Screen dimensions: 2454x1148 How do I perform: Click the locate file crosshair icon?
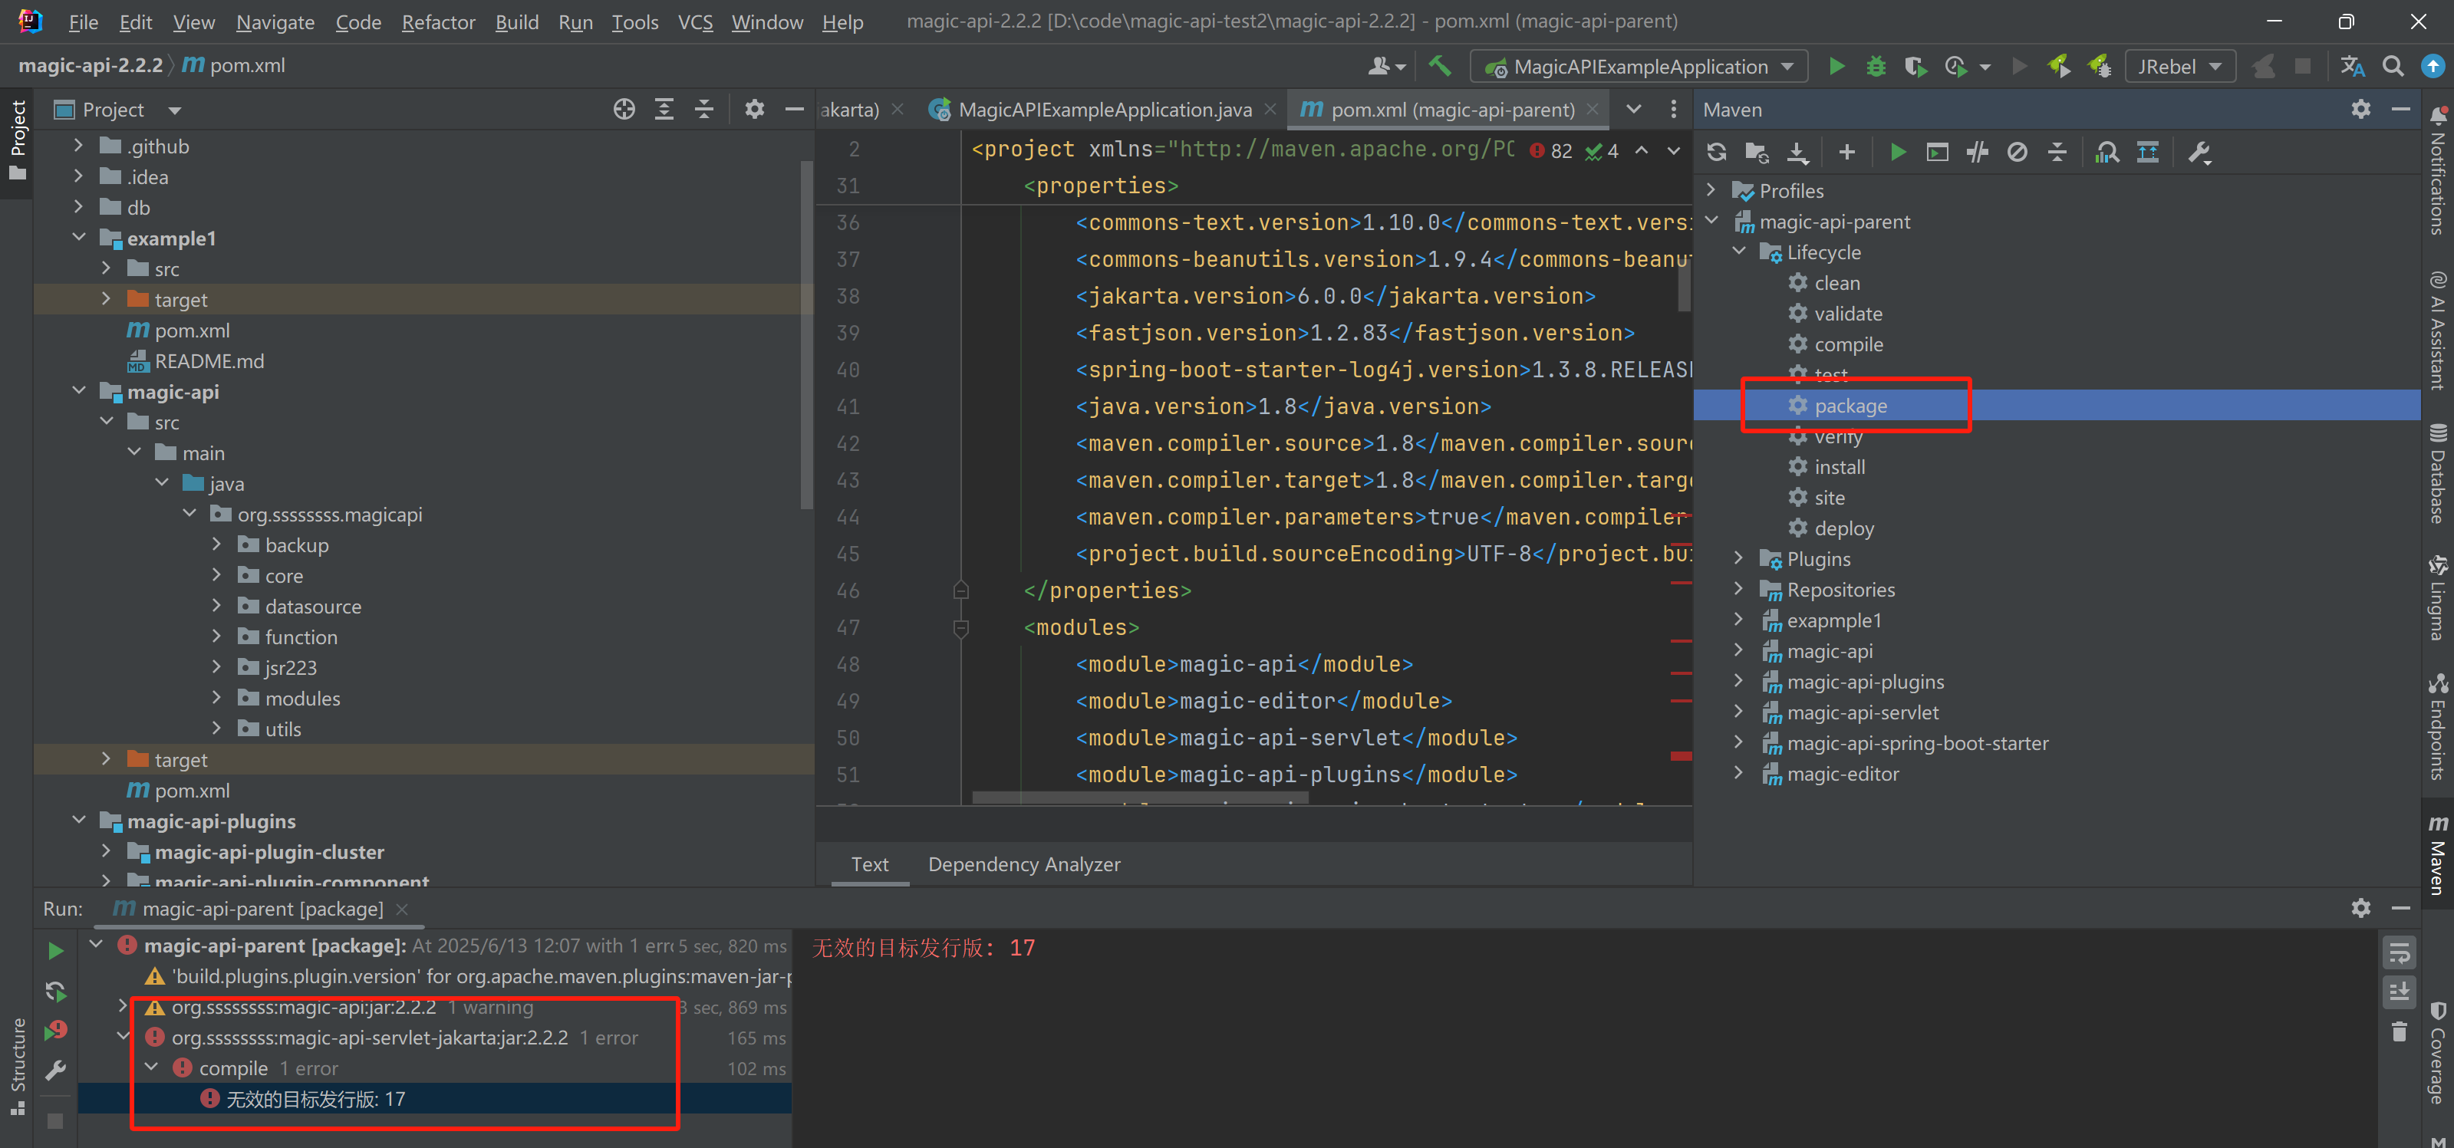tap(624, 110)
